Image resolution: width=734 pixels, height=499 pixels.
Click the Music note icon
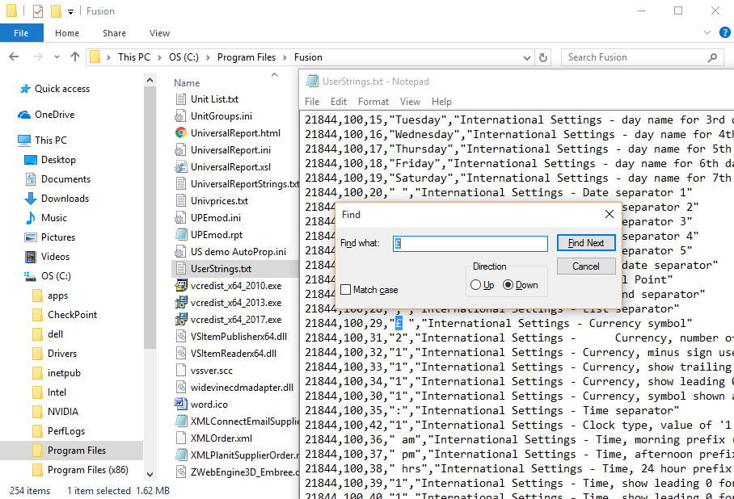(x=31, y=218)
